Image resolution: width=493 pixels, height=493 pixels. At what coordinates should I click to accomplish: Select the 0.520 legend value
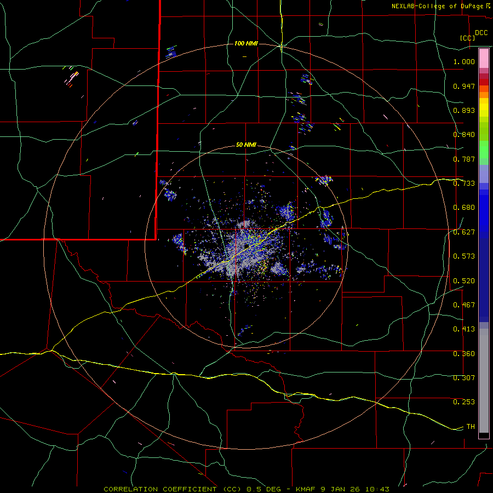(464, 281)
